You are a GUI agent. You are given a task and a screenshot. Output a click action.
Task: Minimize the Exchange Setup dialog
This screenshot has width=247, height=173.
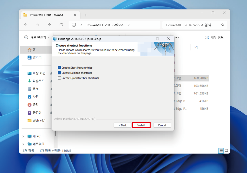pyautogui.click(x=146, y=39)
